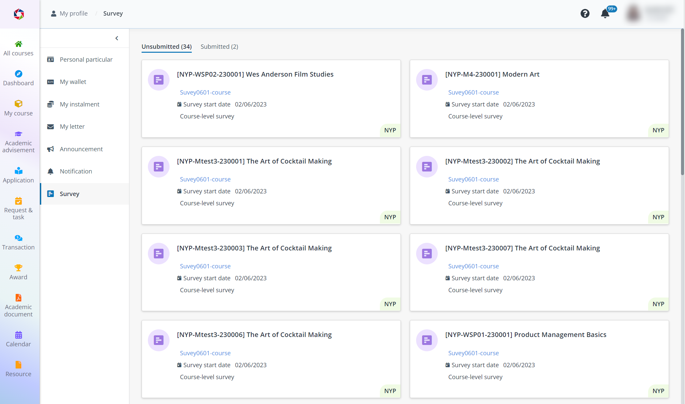Viewport: 685px width, 404px height.
Task: Click the My letter envelope icon
Action: (51, 127)
